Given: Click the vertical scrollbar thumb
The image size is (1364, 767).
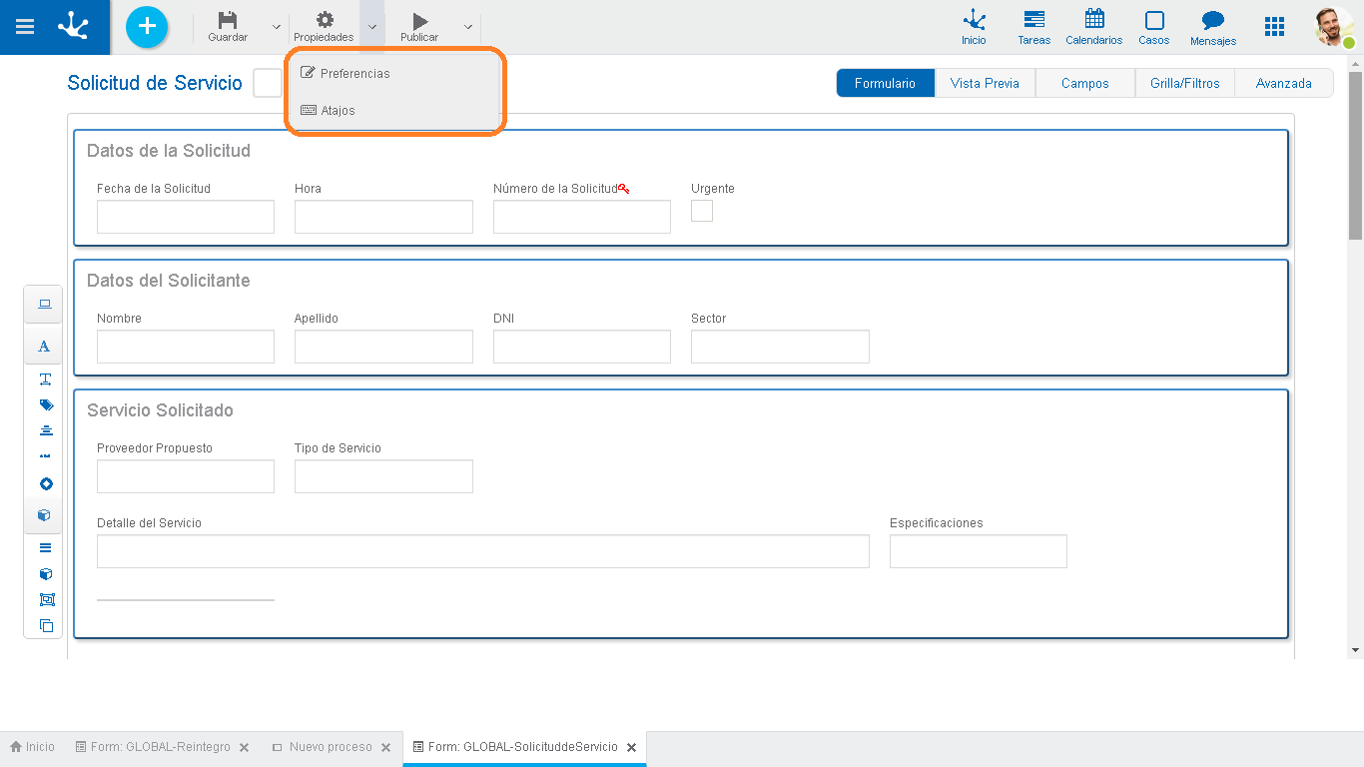Looking at the screenshot, I should tap(1355, 155).
